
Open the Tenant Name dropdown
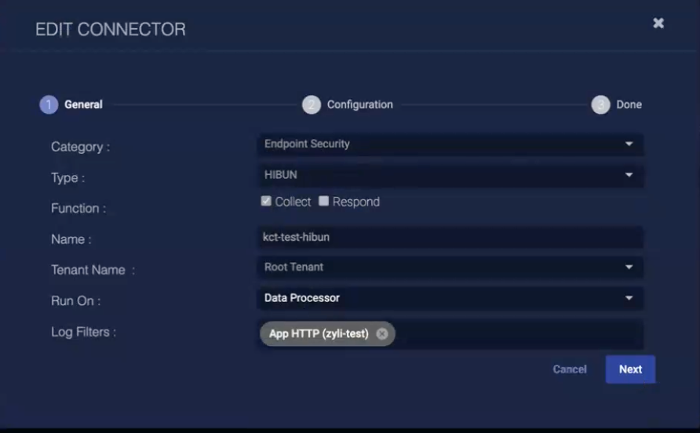click(x=629, y=267)
